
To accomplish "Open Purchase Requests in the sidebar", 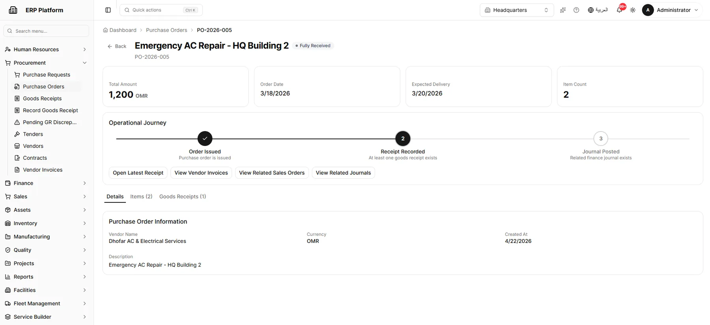I will click(x=47, y=75).
